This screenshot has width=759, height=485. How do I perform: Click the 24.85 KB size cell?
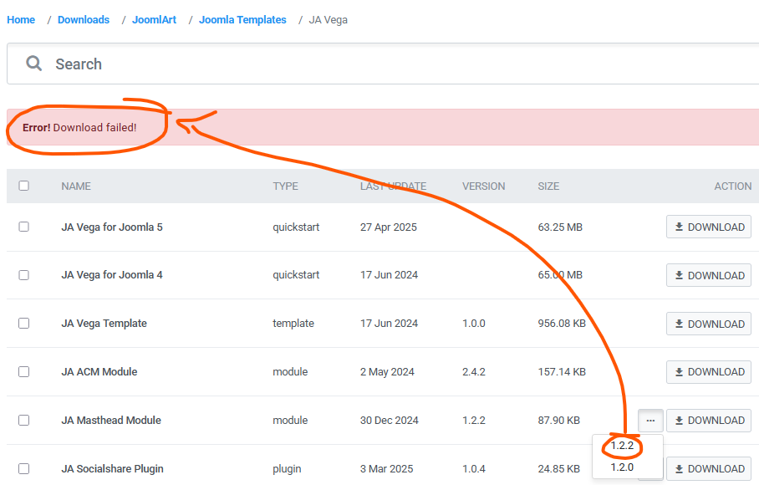tap(558, 468)
